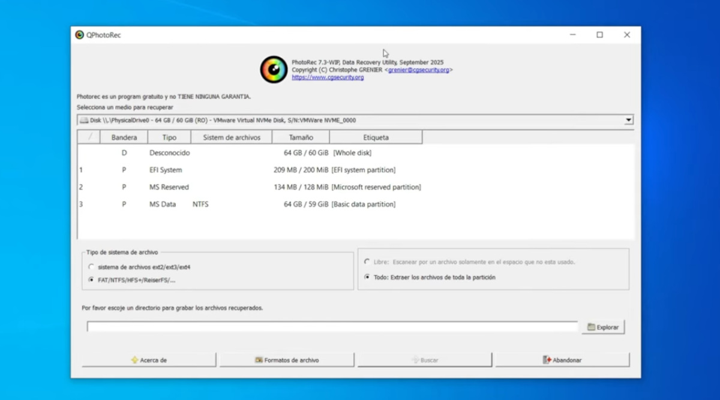Expand the PhysicalDrive0 media combo box
This screenshot has height=400, width=720.
(354, 121)
